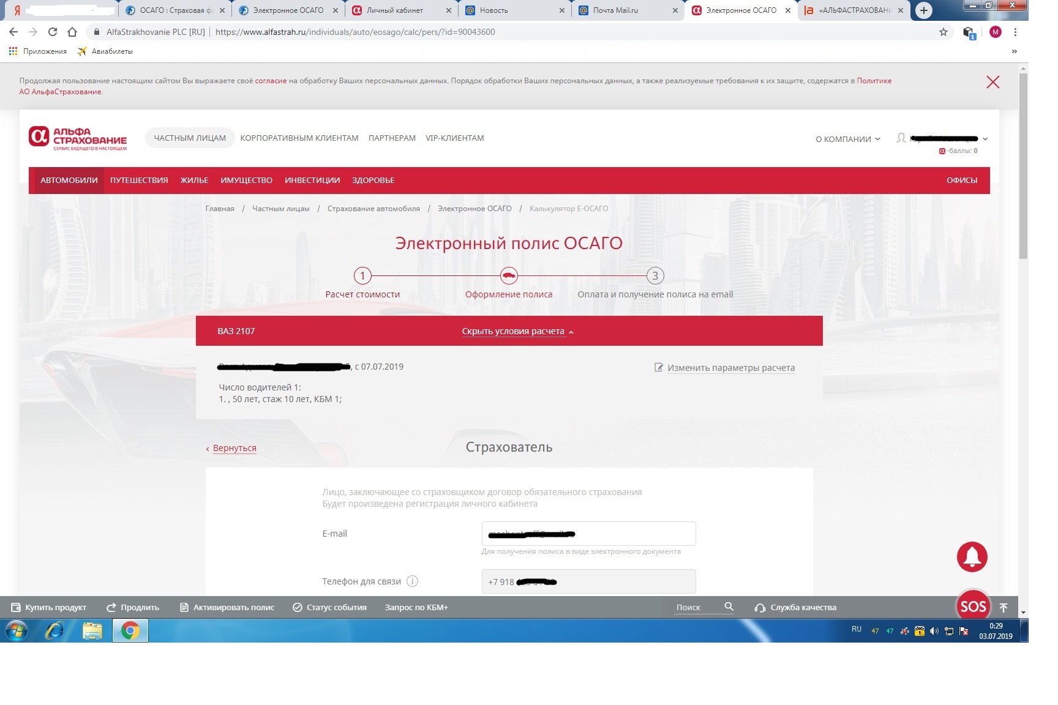The width and height of the screenshot is (1058, 705).
Task: Open ЗДОРОВЬЕ menu item
Action: point(373,181)
